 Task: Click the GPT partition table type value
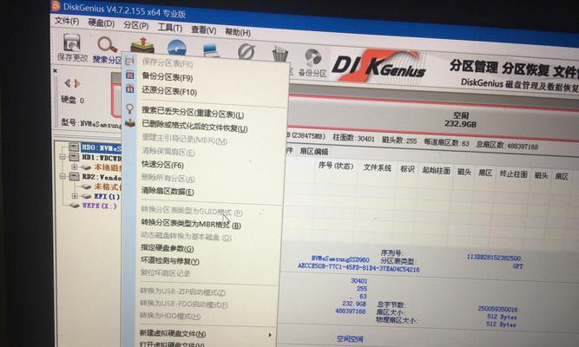point(517,266)
